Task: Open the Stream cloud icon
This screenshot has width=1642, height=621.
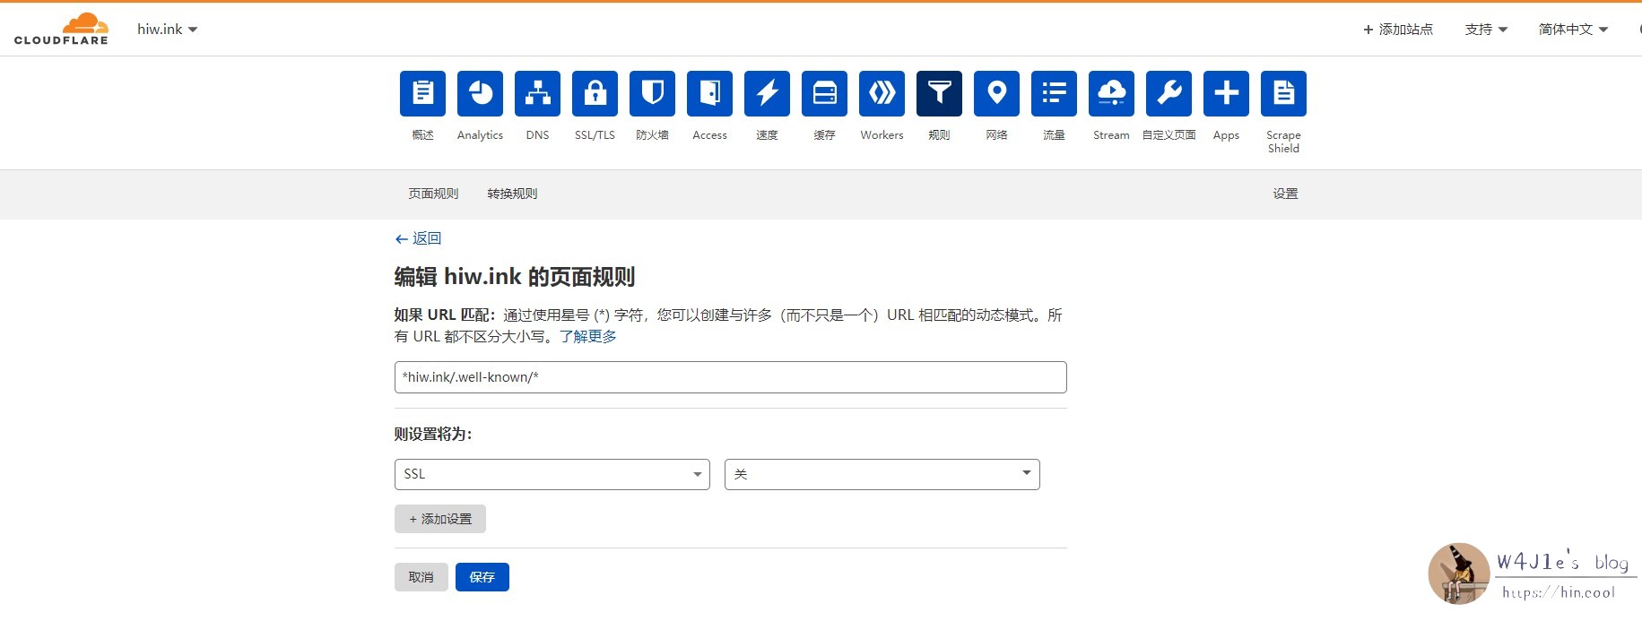Action: (1111, 94)
